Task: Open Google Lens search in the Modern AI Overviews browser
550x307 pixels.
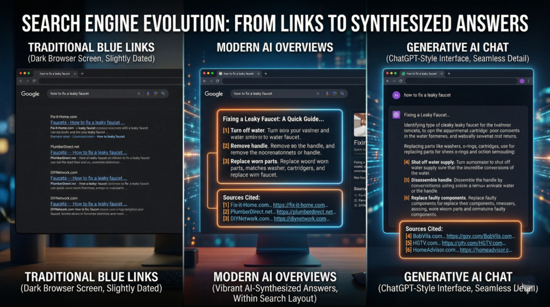Action: (x=335, y=93)
